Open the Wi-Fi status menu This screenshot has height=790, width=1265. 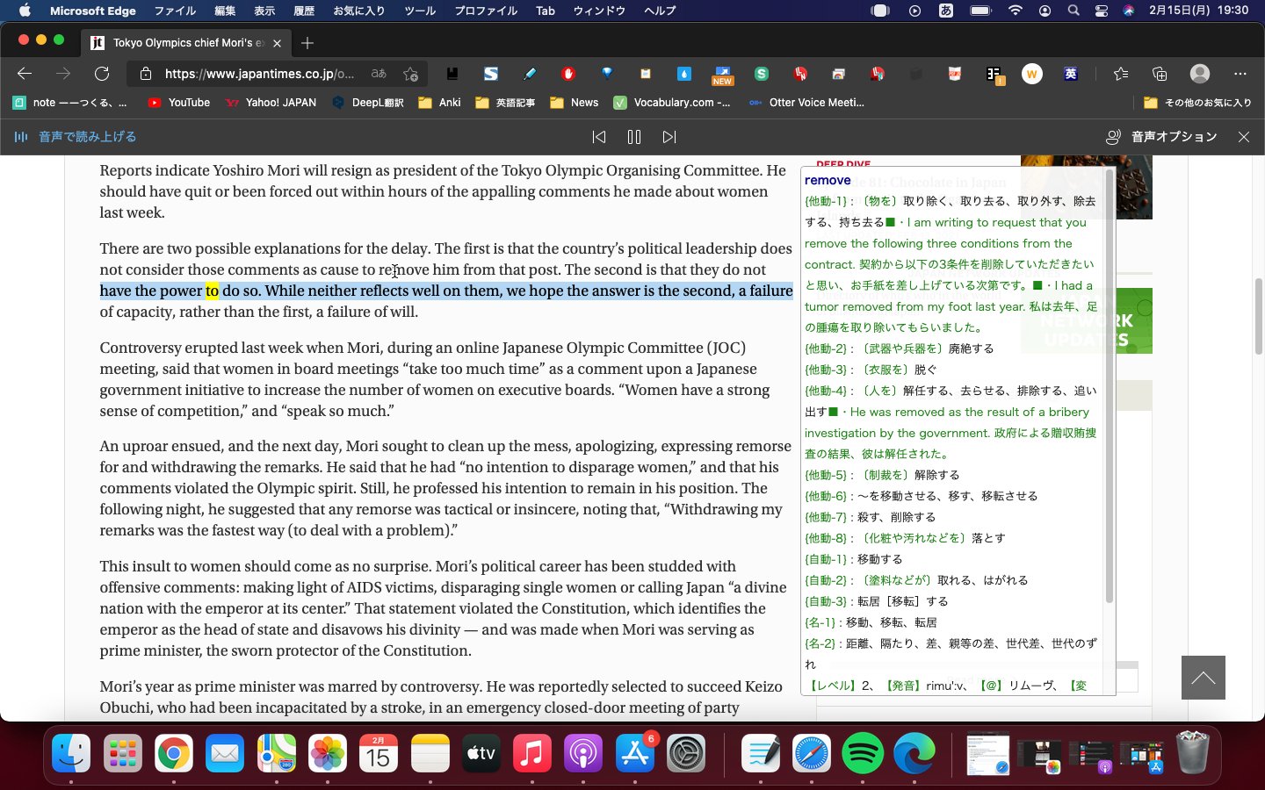[1016, 11]
